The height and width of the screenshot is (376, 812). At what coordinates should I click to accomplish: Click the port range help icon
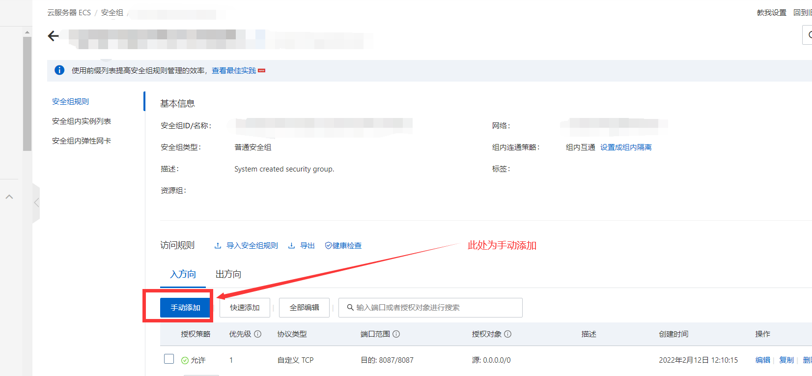pyautogui.click(x=396, y=334)
